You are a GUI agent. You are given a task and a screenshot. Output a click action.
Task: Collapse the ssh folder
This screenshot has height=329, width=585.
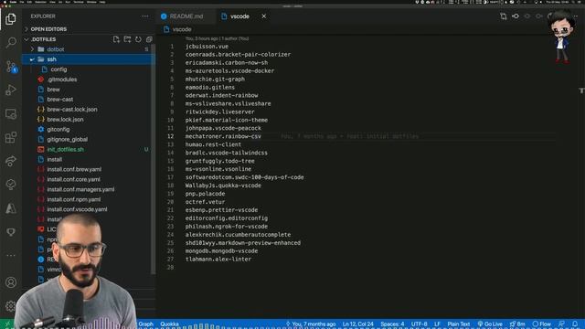[51, 59]
